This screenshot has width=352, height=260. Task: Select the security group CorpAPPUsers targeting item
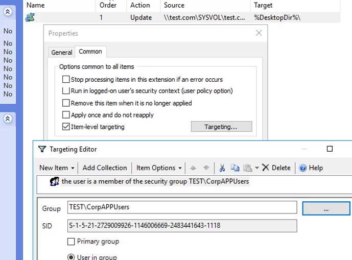pyautogui.click(x=155, y=181)
